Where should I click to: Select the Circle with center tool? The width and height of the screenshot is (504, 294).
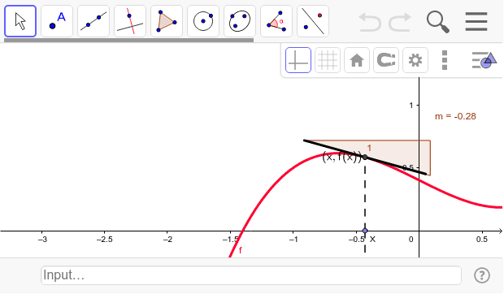pos(203,21)
